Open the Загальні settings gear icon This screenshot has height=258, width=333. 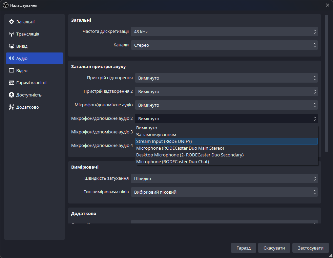tap(12, 22)
